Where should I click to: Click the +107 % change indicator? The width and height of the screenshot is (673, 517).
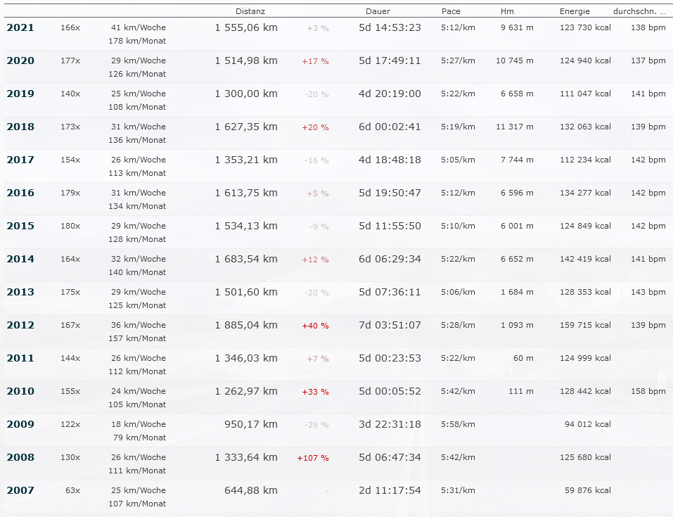pyautogui.click(x=313, y=458)
